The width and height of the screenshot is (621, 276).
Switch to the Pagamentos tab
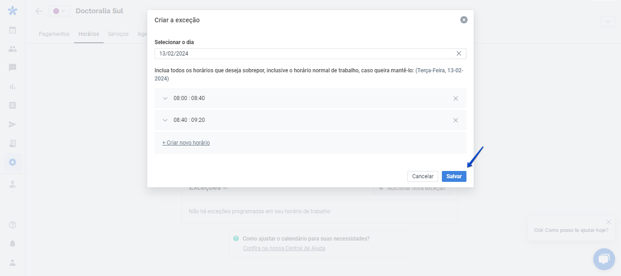[x=54, y=34]
